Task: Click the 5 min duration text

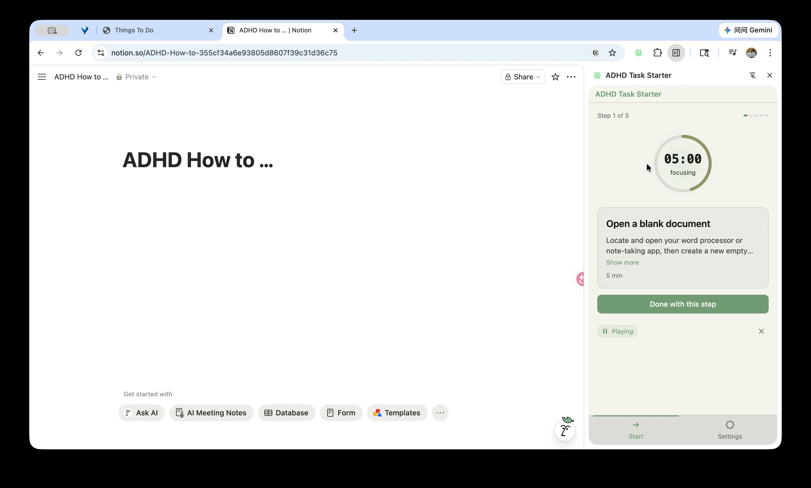Action: pyautogui.click(x=614, y=276)
